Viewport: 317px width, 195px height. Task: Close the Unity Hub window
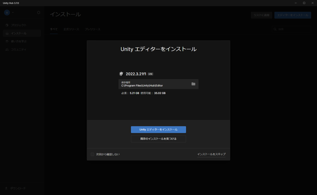coord(313,3)
